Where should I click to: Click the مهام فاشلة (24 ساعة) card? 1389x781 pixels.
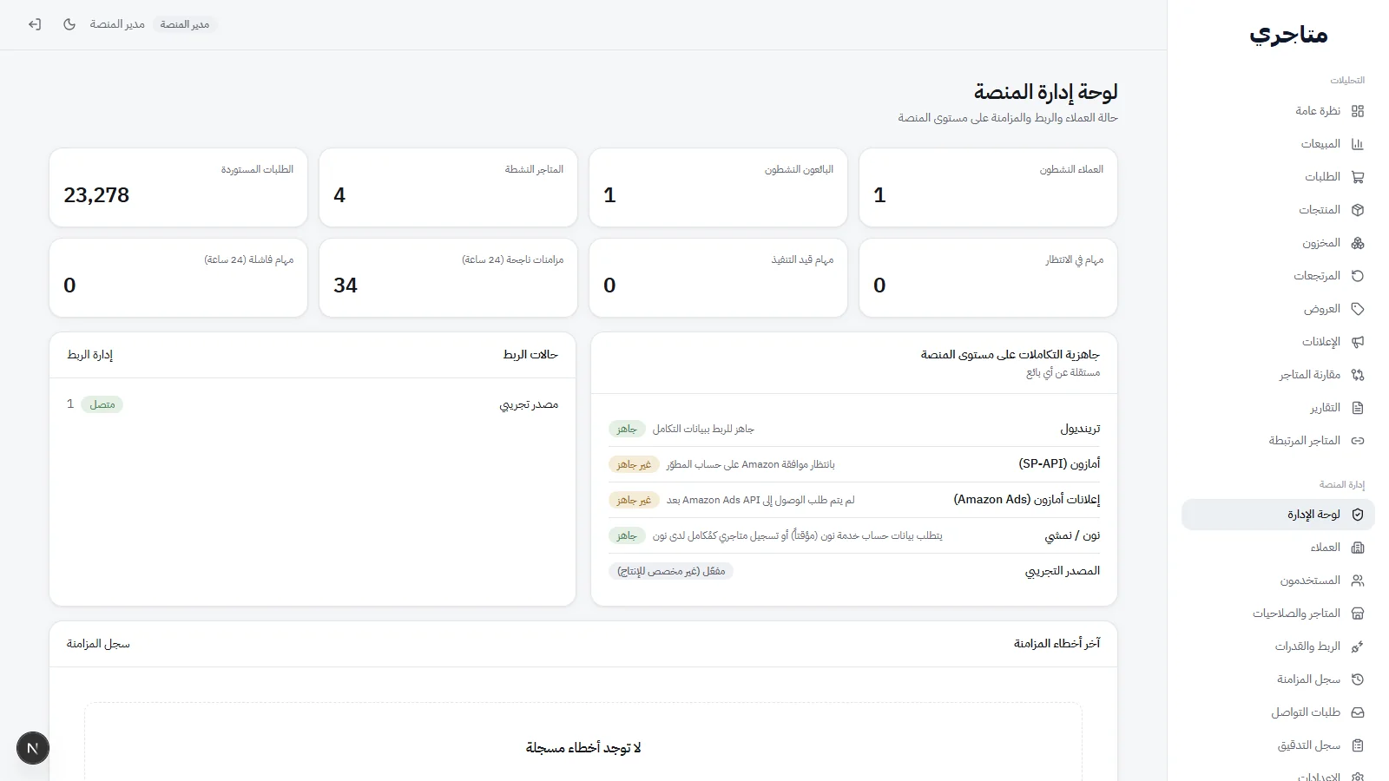179,278
